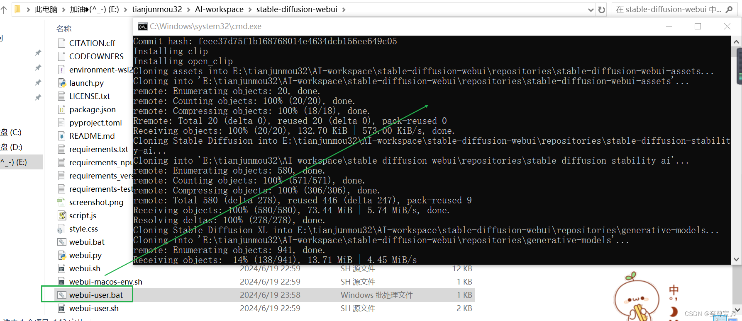Click the package.json file icon

(62, 109)
